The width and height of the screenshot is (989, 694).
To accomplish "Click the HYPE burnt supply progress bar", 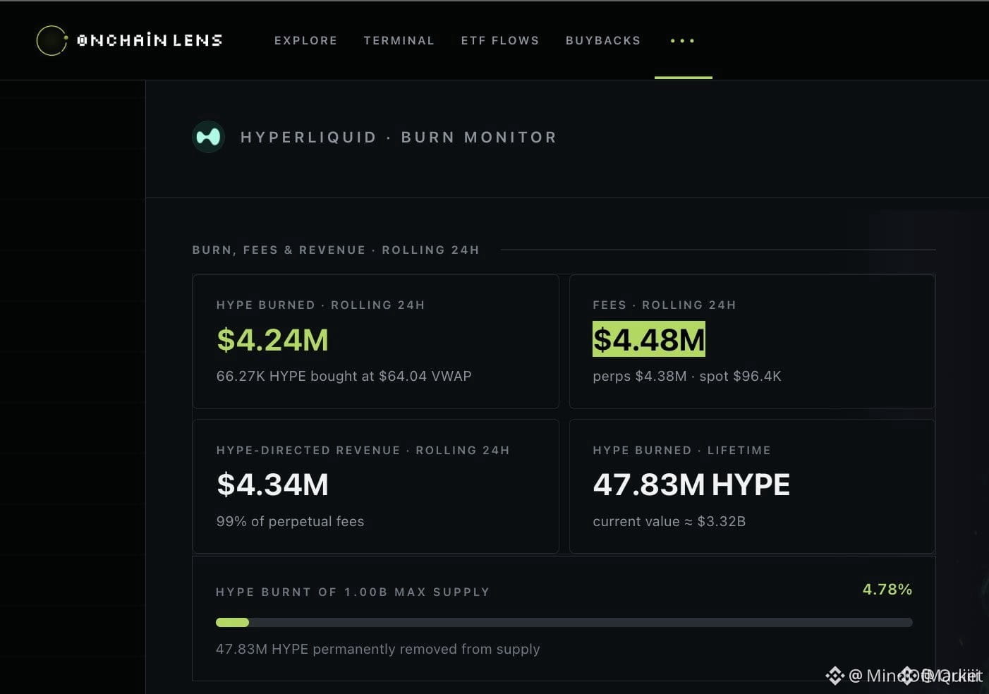I will coord(564,622).
